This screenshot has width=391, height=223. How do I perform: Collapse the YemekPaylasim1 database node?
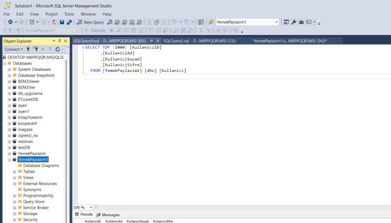(9, 159)
